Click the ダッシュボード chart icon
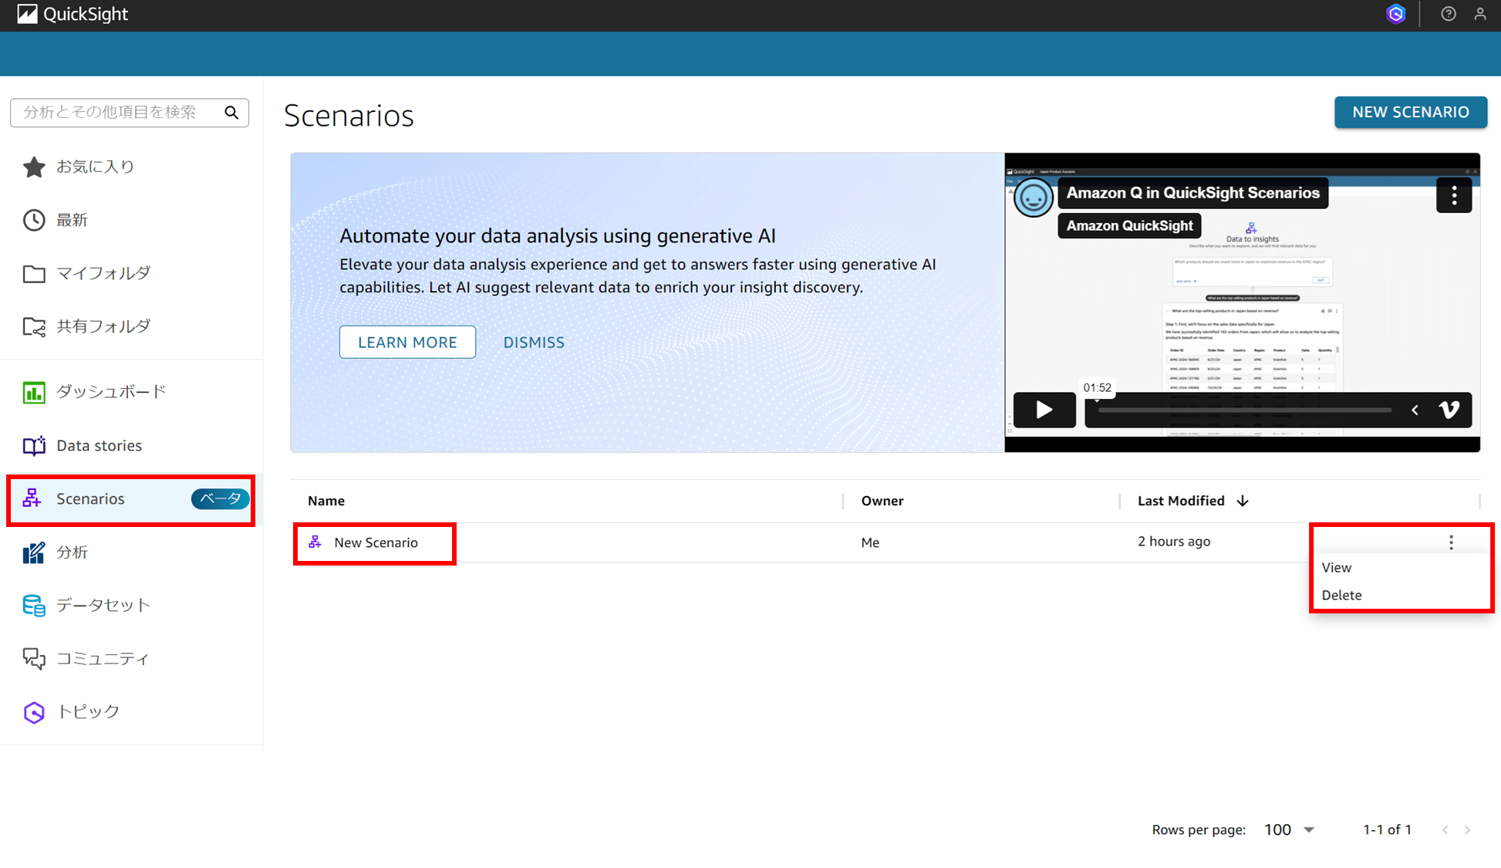Image resolution: width=1501 pixels, height=868 pixels. point(34,392)
